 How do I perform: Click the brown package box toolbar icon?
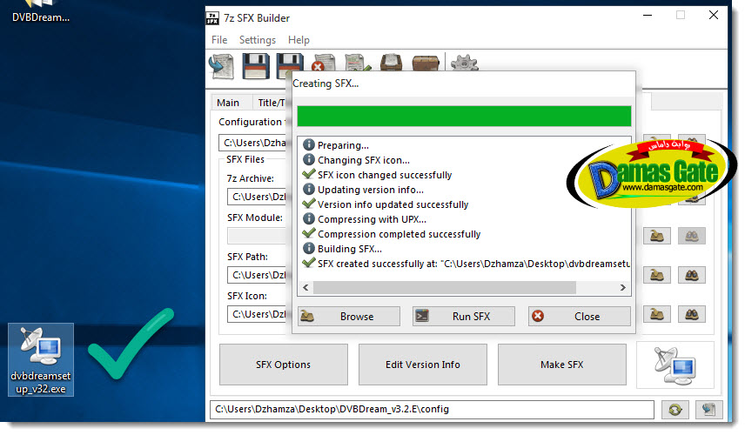(426, 63)
